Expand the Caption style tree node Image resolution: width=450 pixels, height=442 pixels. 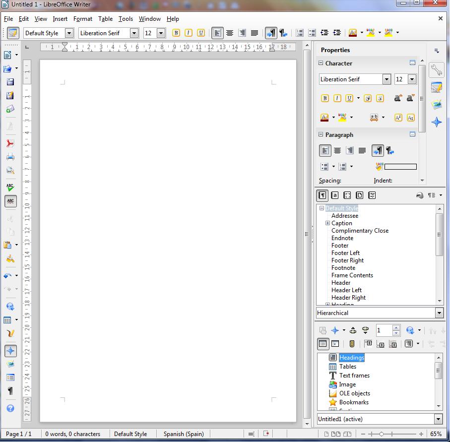[x=327, y=223]
